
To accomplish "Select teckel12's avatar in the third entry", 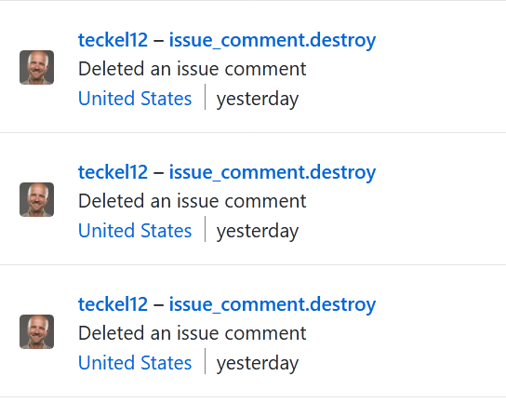I will [x=37, y=331].
